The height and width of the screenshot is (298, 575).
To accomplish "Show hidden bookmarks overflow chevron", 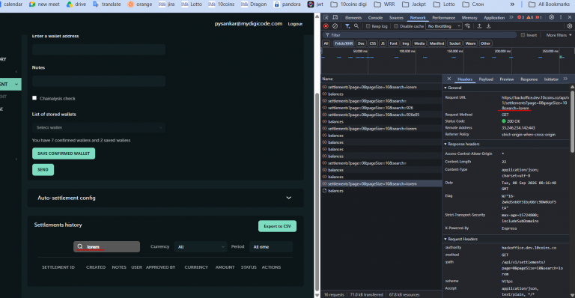I will tap(512, 4).
